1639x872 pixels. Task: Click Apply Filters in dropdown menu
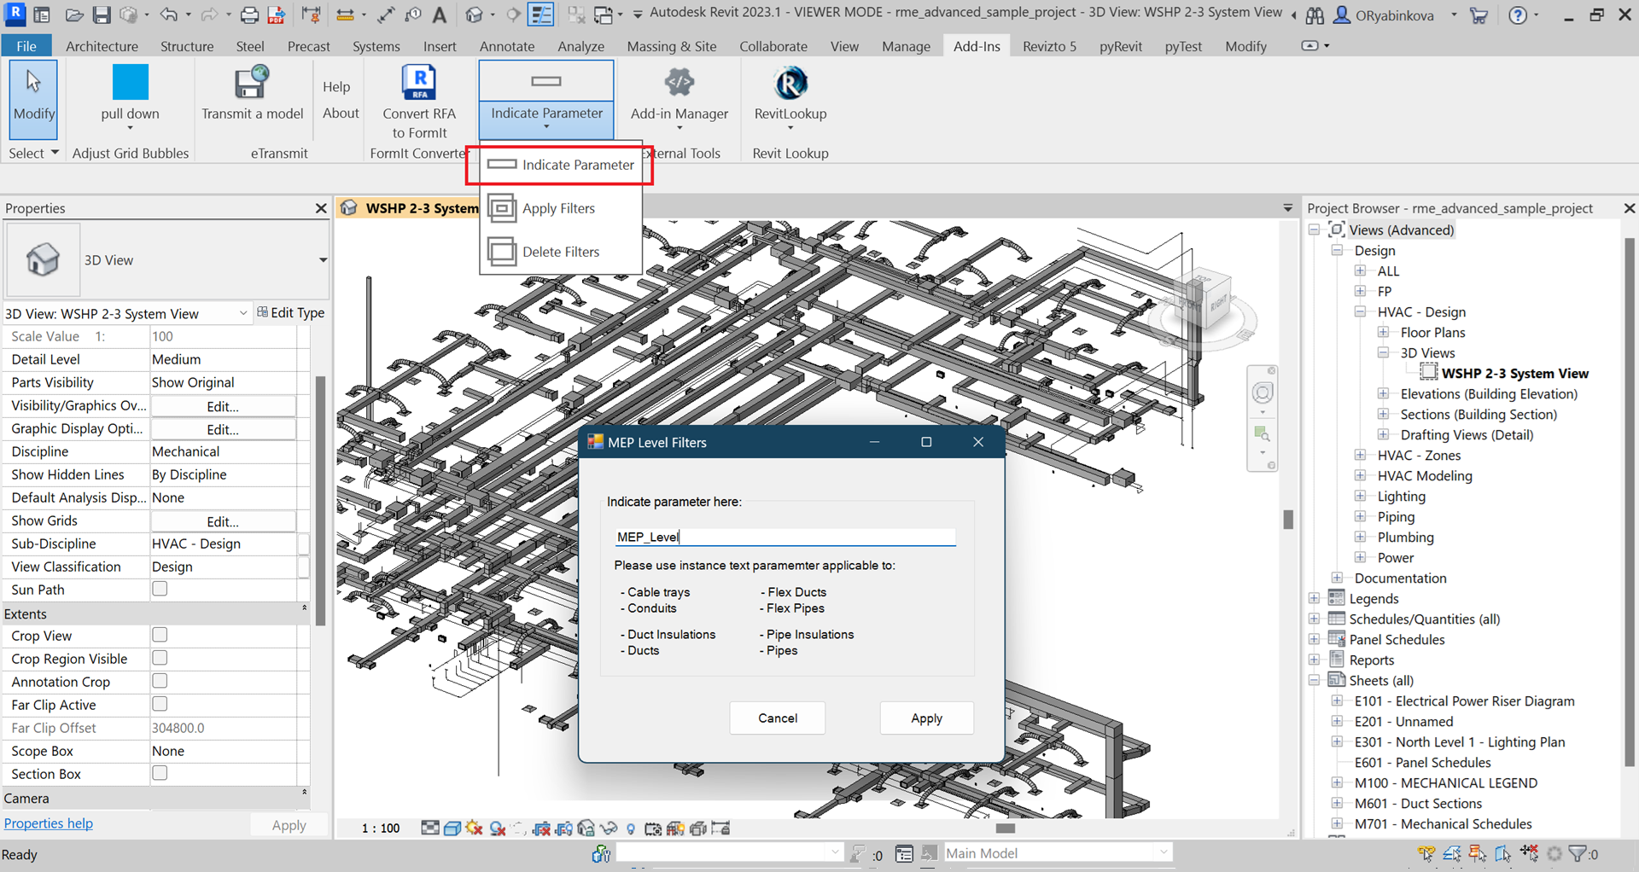558,208
